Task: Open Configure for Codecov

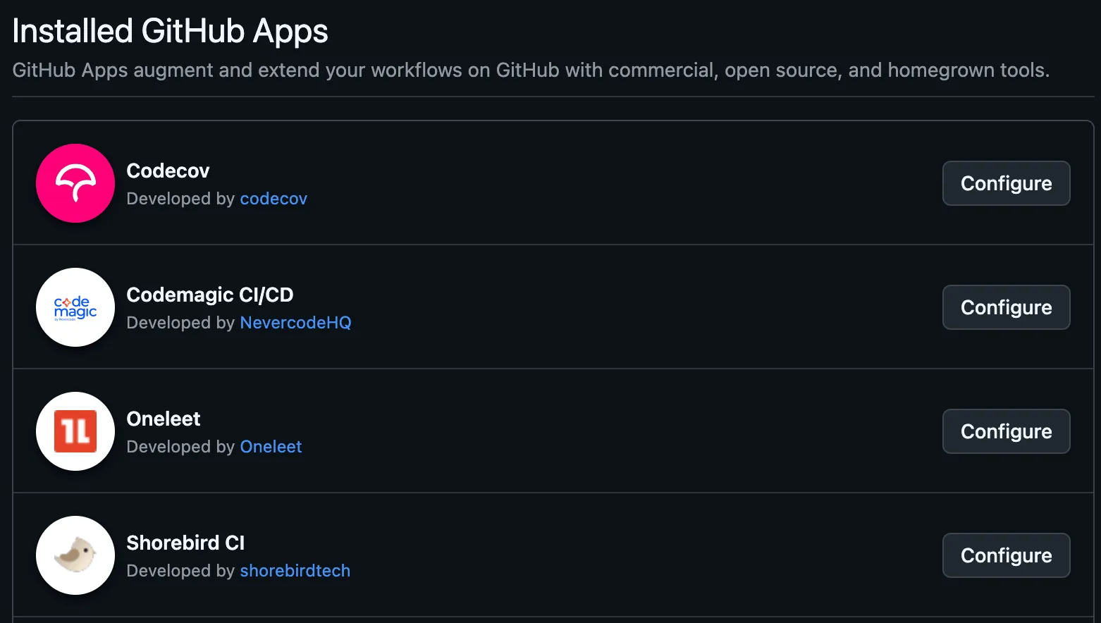Action: [x=1006, y=183]
